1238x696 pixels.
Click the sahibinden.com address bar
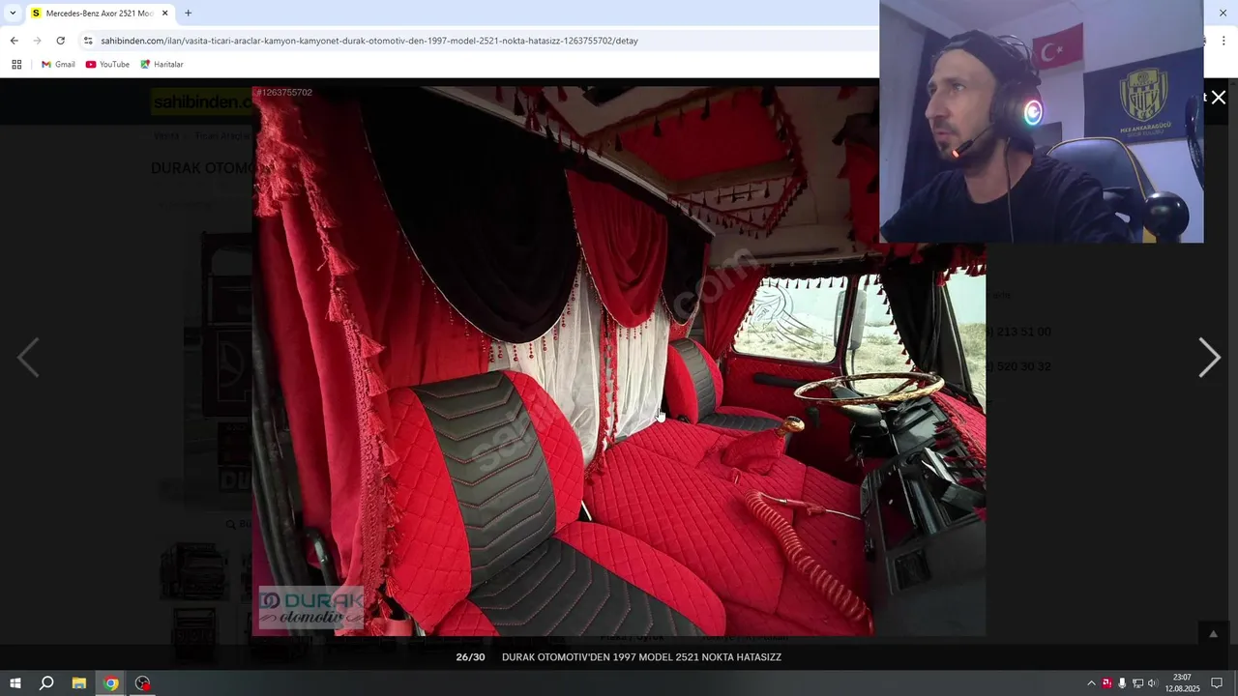pyautogui.click(x=369, y=41)
